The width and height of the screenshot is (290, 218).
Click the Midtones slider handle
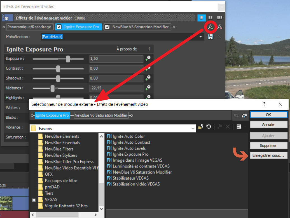[x=53, y=88]
